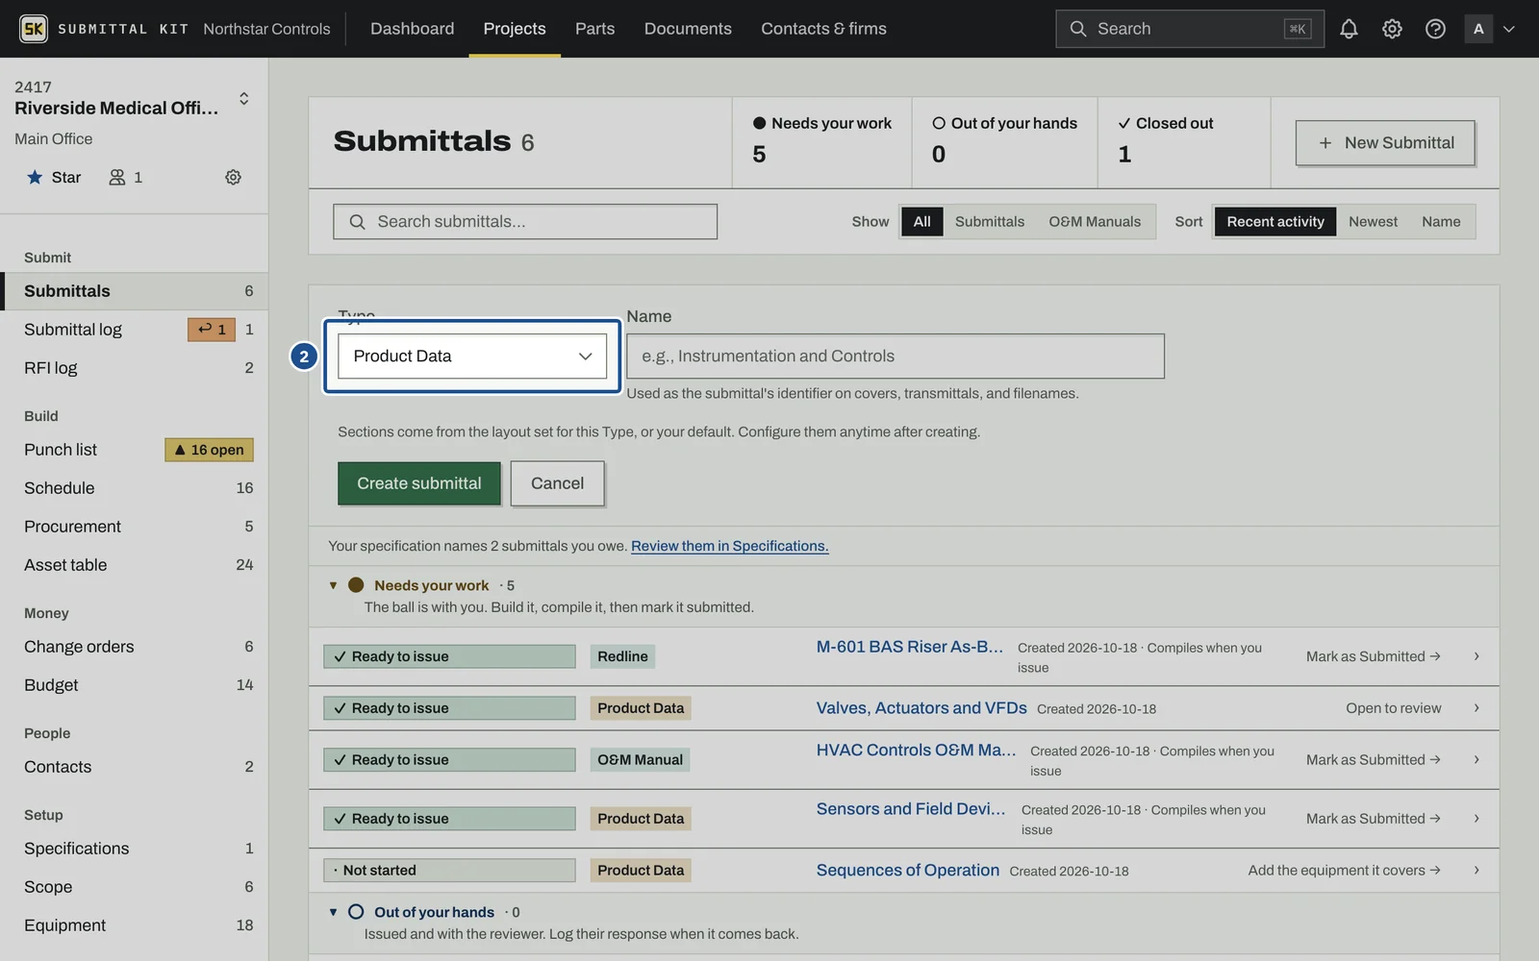Open chevron on M-601 BAS Riser row

pyautogui.click(x=1476, y=656)
